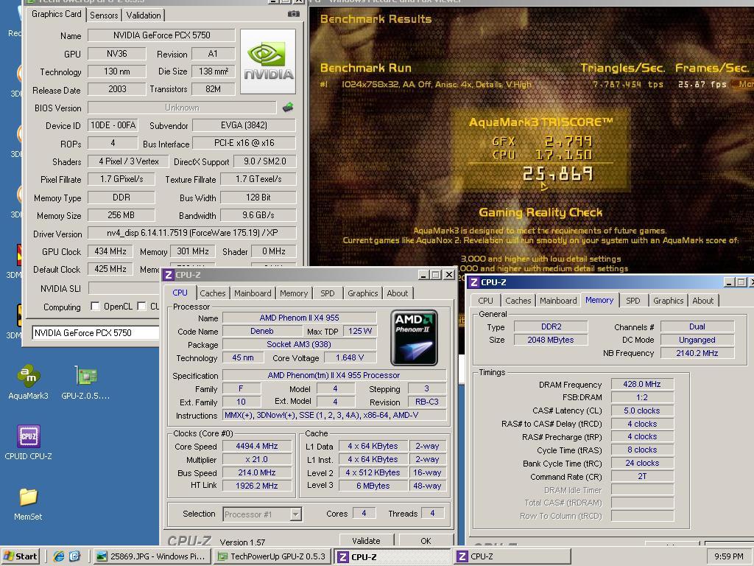Select the SPD tab in the front CPU-Z window
754x566 pixels.
point(328,293)
